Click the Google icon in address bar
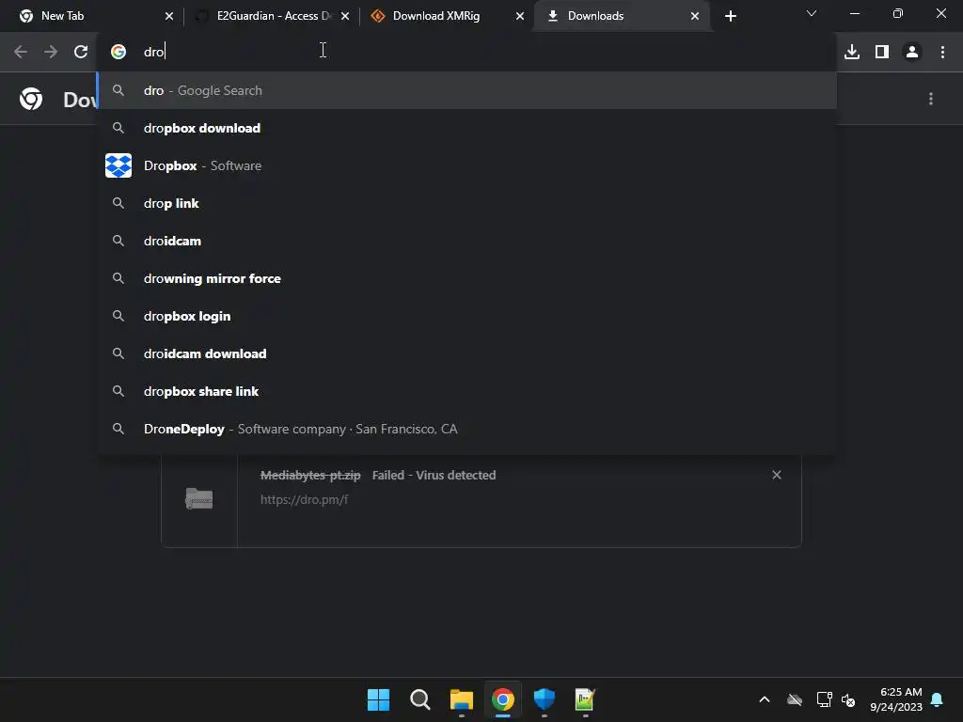963x722 pixels. (118, 52)
